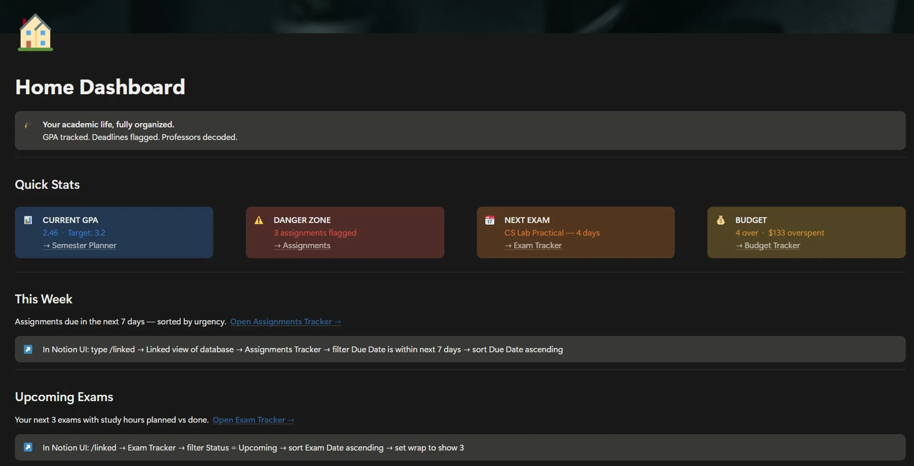The width and height of the screenshot is (914, 466).
Task: Open the Semester Planner link
Action: 80,245
